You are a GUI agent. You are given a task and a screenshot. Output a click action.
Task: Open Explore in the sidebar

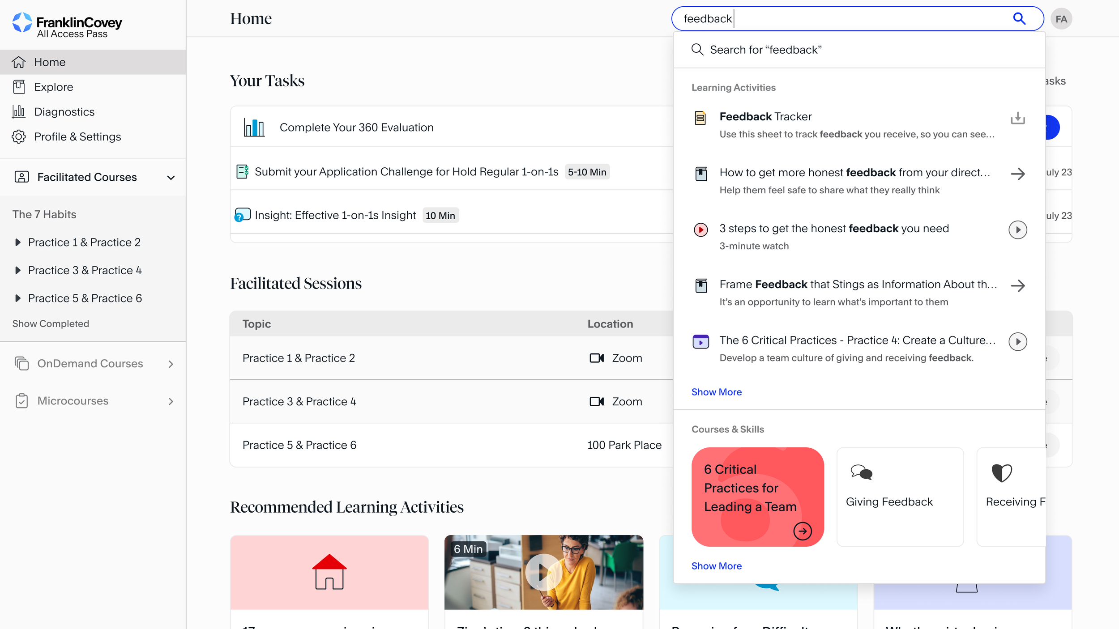tap(93, 87)
